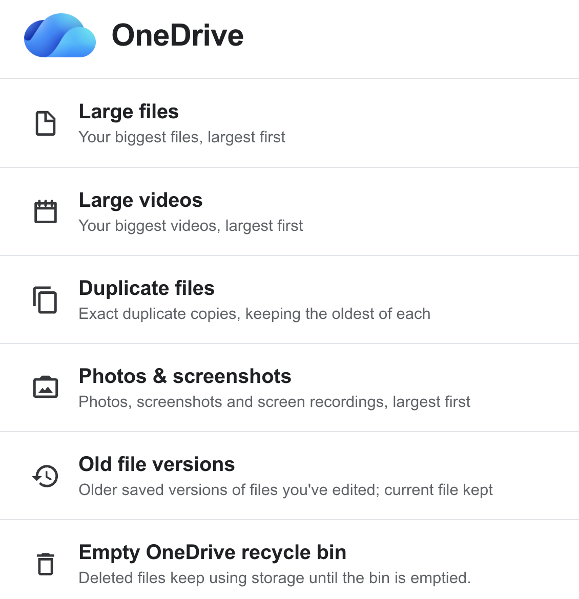Open the Large files category
The image size is (579, 599).
(289, 123)
